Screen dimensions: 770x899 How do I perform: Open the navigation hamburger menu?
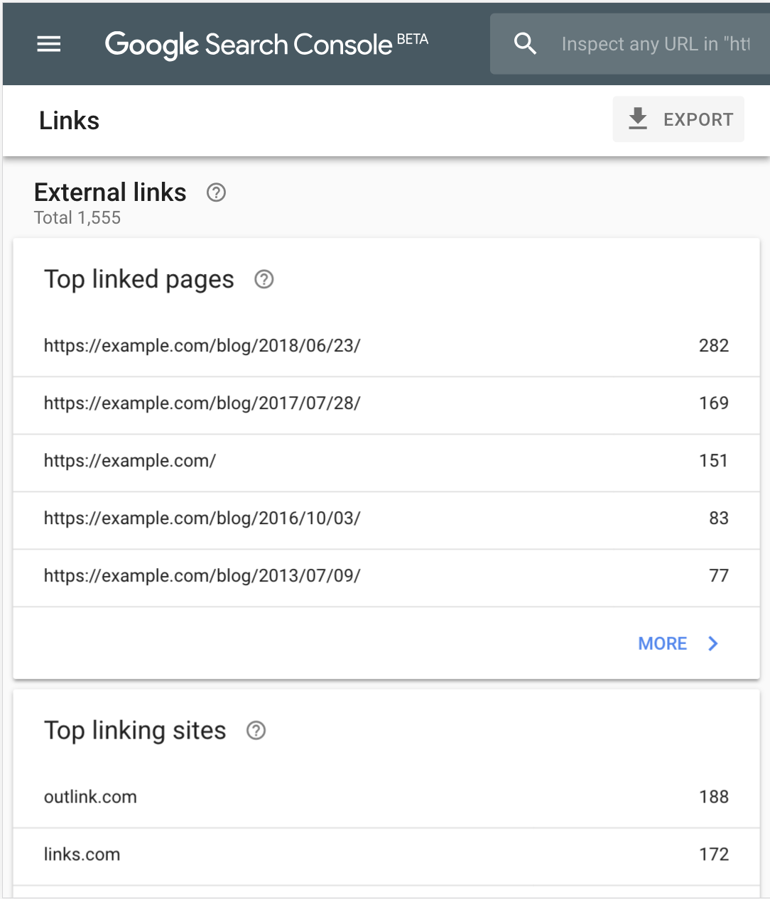[x=48, y=44]
